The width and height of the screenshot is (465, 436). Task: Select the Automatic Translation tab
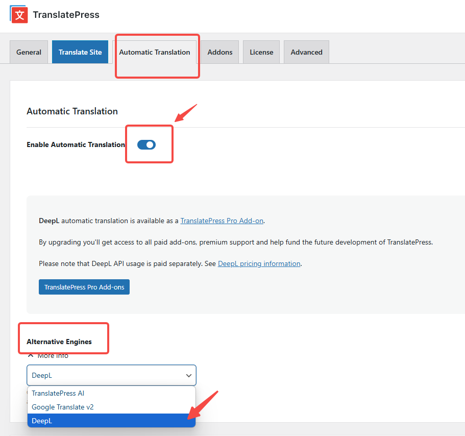click(x=155, y=52)
